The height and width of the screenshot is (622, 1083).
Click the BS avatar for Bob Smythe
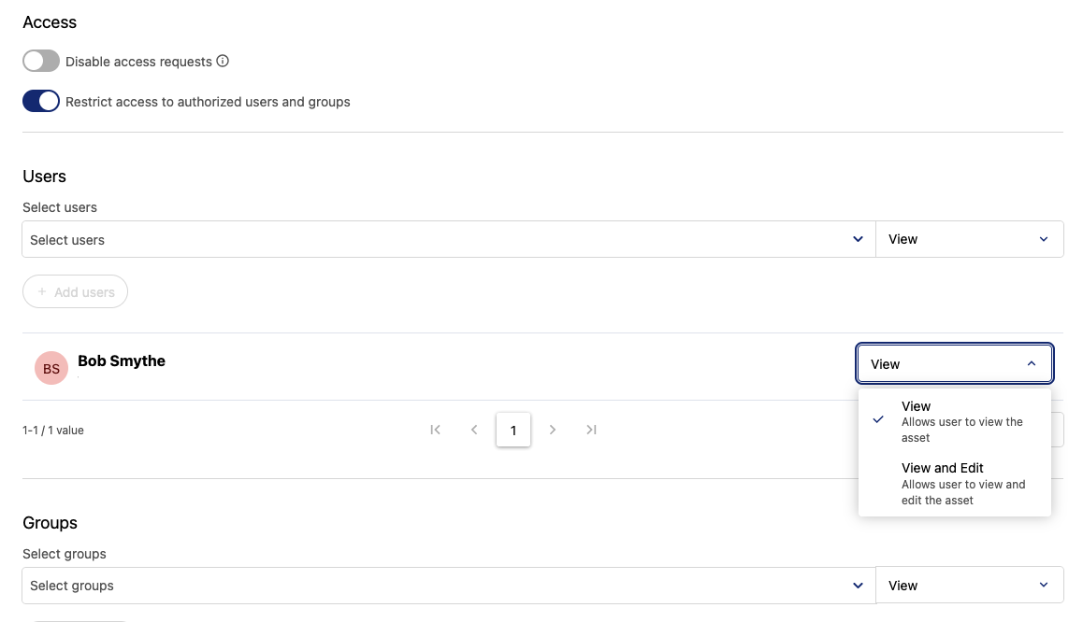click(51, 369)
